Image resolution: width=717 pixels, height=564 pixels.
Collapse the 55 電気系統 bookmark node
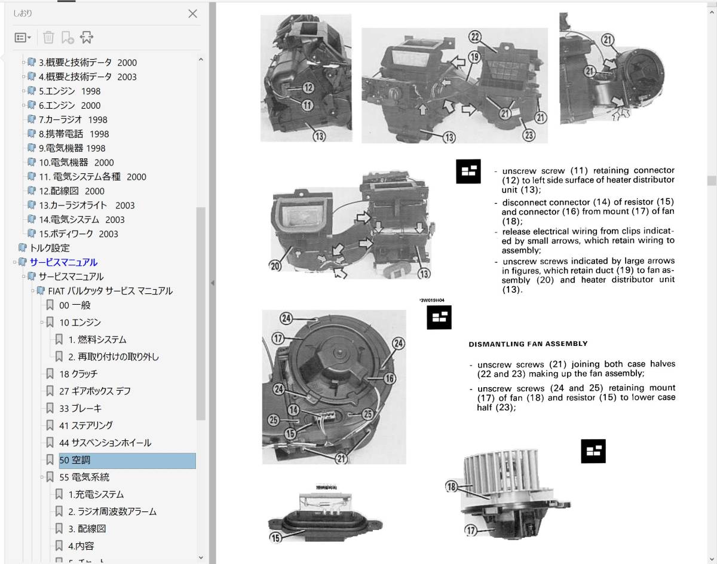pyautogui.click(x=42, y=477)
